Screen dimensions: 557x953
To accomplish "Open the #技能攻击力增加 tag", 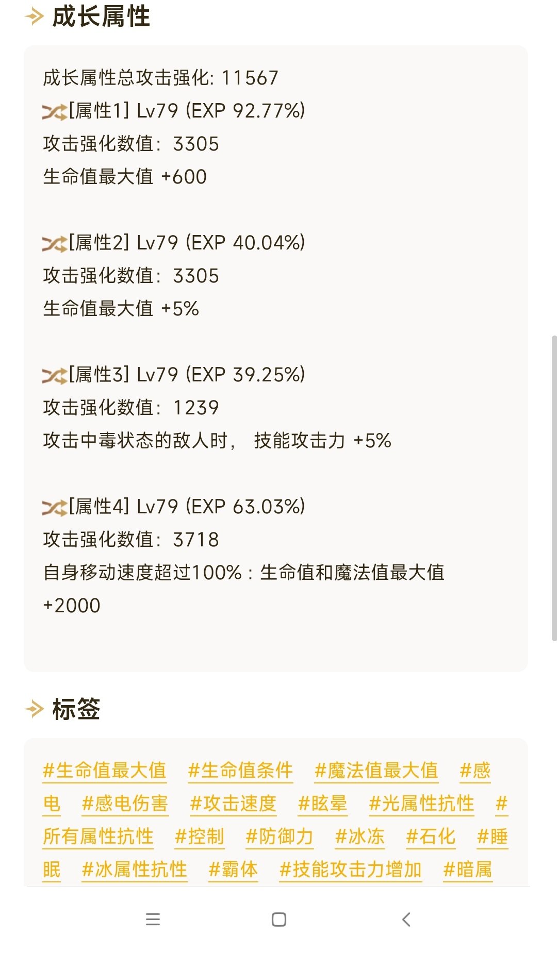I will 351,870.
